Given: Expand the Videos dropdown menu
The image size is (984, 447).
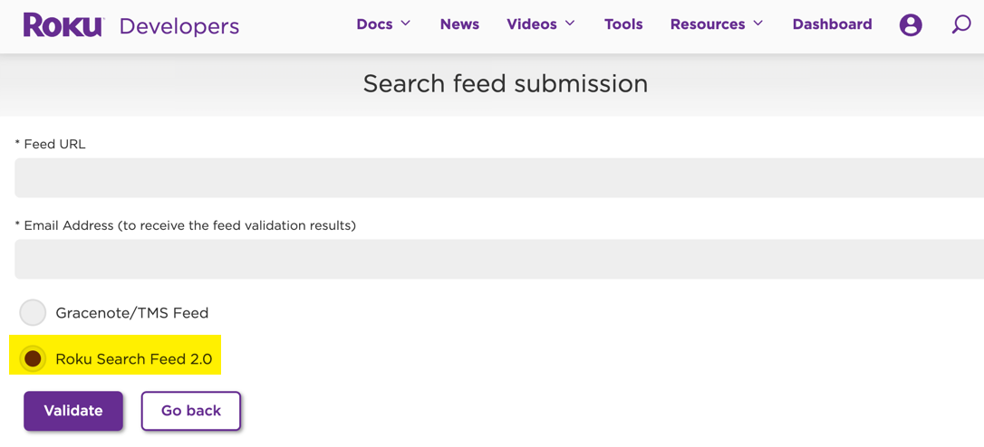Looking at the screenshot, I should coord(540,24).
